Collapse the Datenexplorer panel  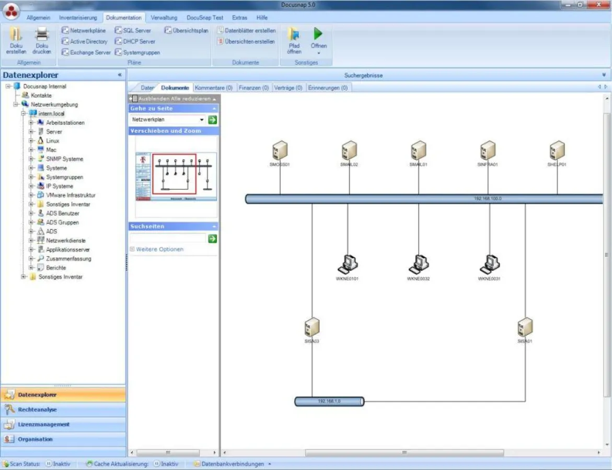tap(120, 75)
